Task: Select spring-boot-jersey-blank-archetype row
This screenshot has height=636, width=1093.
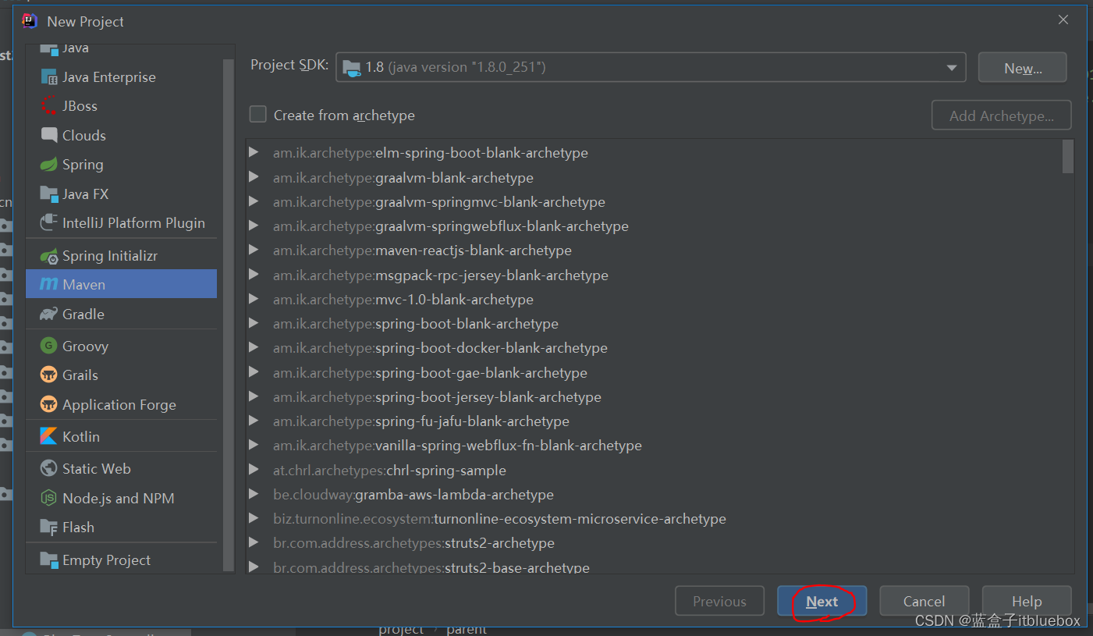Action: click(660, 396)
